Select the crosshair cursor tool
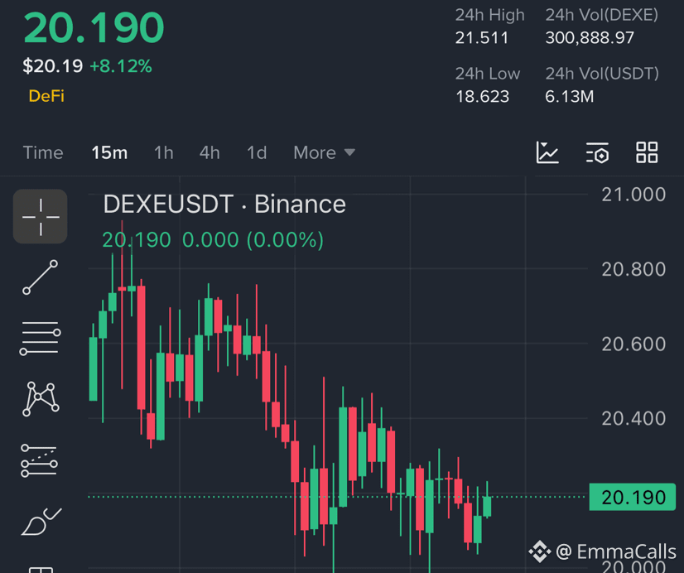The width and height of the screenshot is (684, 573). pyautogui.click(x=40, y=216)
